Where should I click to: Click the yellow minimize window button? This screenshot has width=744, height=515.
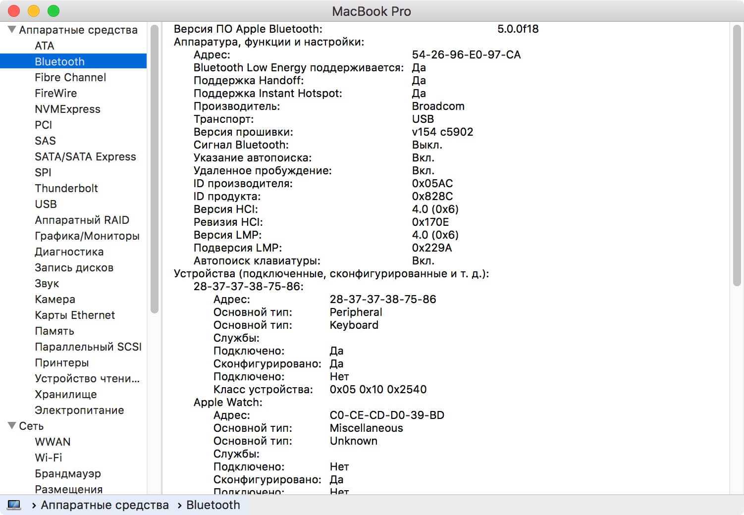34,11
